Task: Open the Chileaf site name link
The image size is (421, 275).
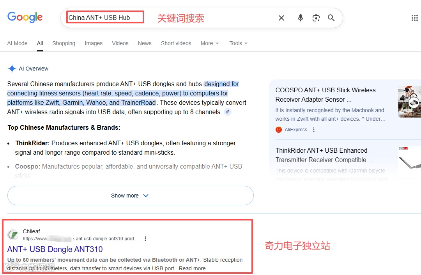Action: 31,231
